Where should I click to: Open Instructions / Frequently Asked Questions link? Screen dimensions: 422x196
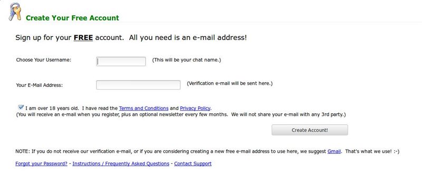tap(121, 163)
